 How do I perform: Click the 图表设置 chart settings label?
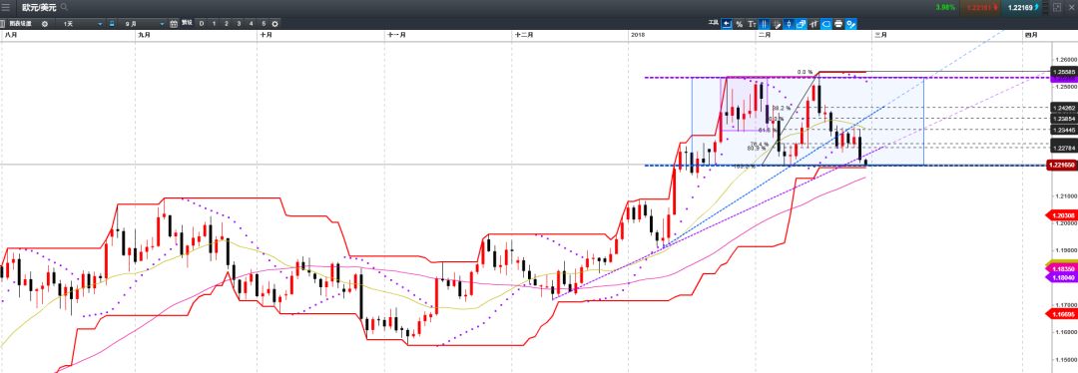coord(20,23)
